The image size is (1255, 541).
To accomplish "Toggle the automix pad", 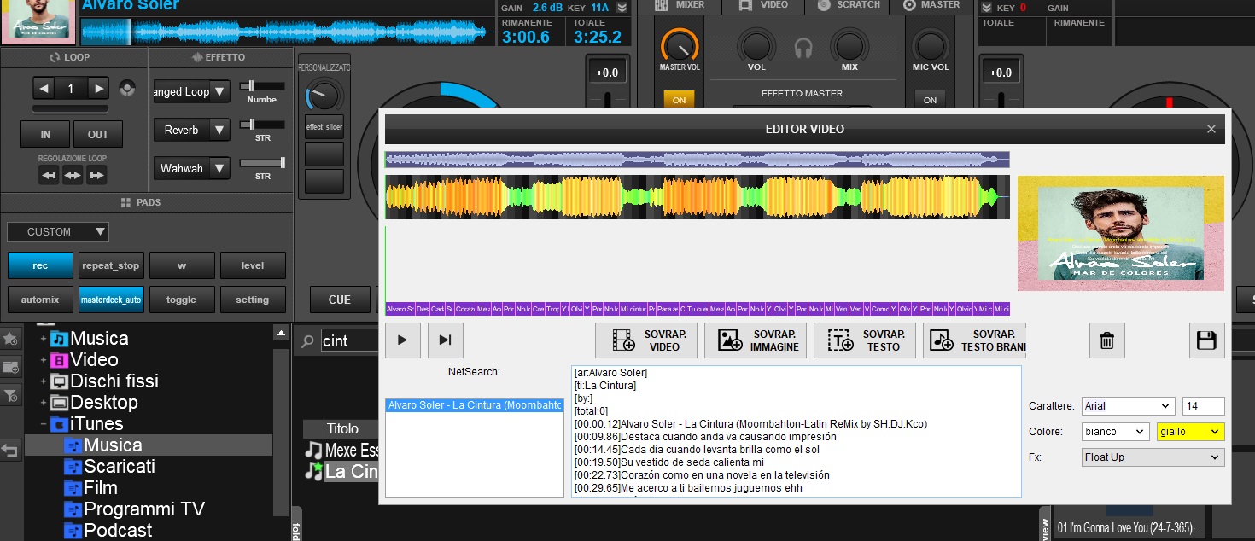I will pos(40,300).
